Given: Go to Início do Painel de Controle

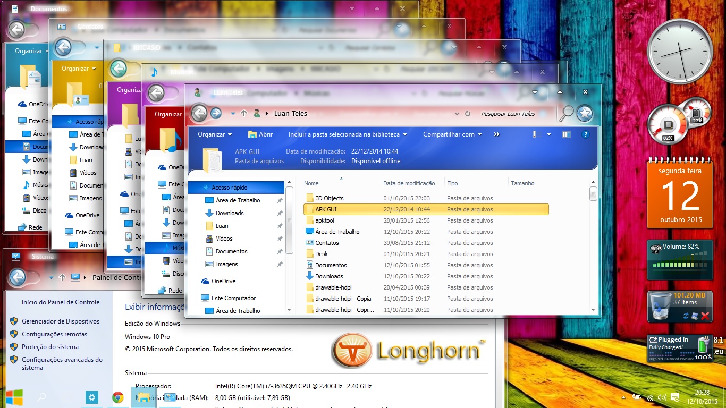Looking at the screenshot, I should tap(61, 302).
